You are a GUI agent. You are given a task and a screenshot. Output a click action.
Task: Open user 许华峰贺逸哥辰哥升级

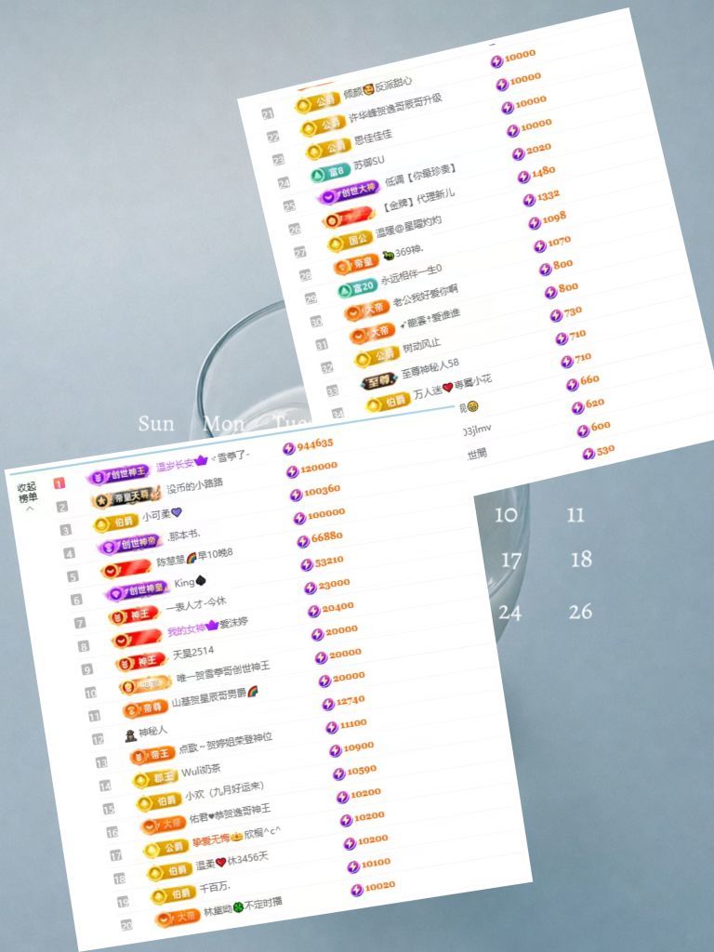click(x=395, y=108)
